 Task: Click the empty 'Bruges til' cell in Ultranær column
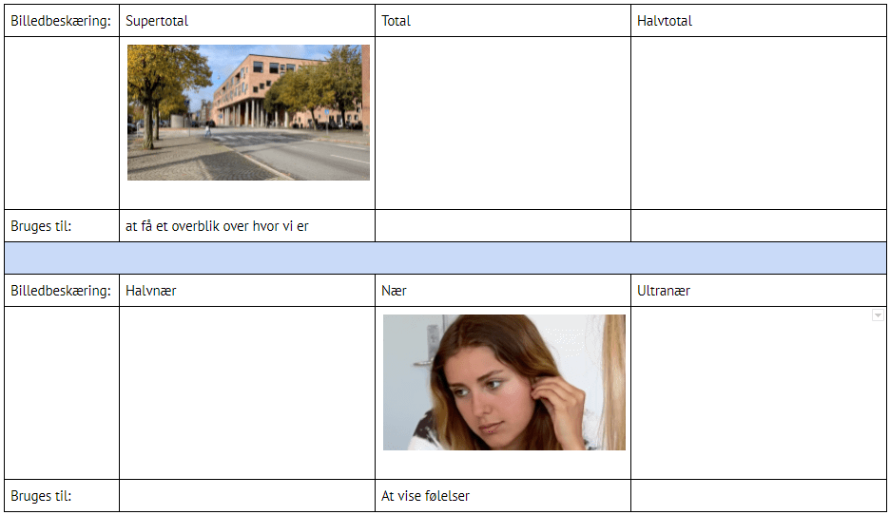pyautogui.click(x=758, y=496)
